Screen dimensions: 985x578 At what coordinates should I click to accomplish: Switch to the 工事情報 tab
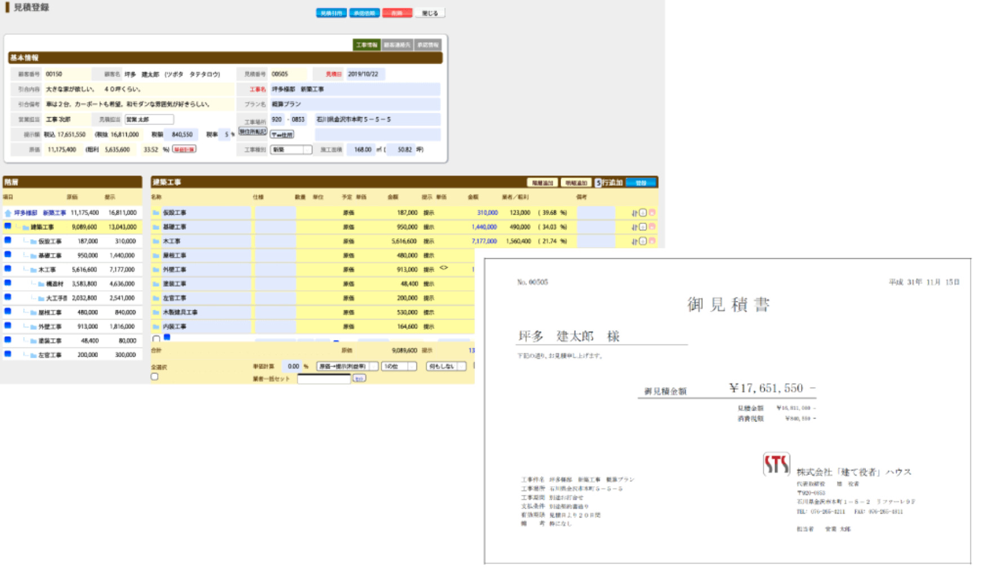click(366, 45)
